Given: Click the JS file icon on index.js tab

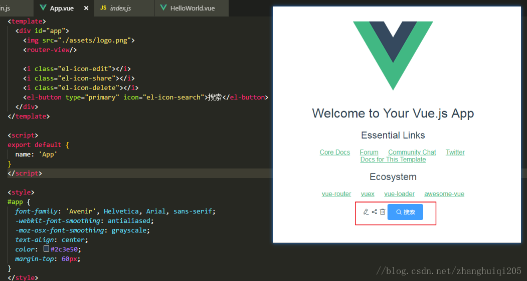Looking at the screenshot, I should pyautogui.click(x=103, y=7).
